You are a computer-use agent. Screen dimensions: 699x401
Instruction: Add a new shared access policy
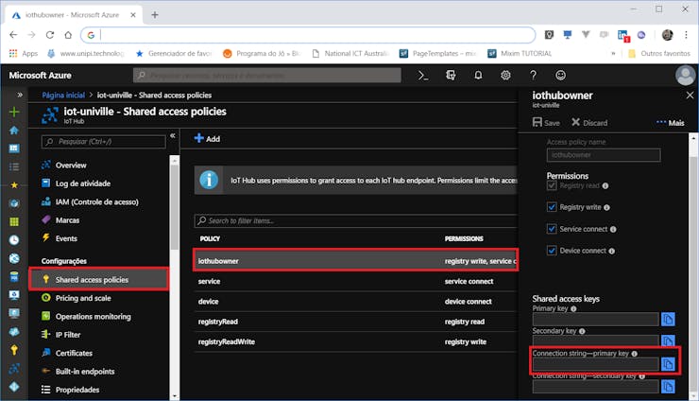[207, 138]
